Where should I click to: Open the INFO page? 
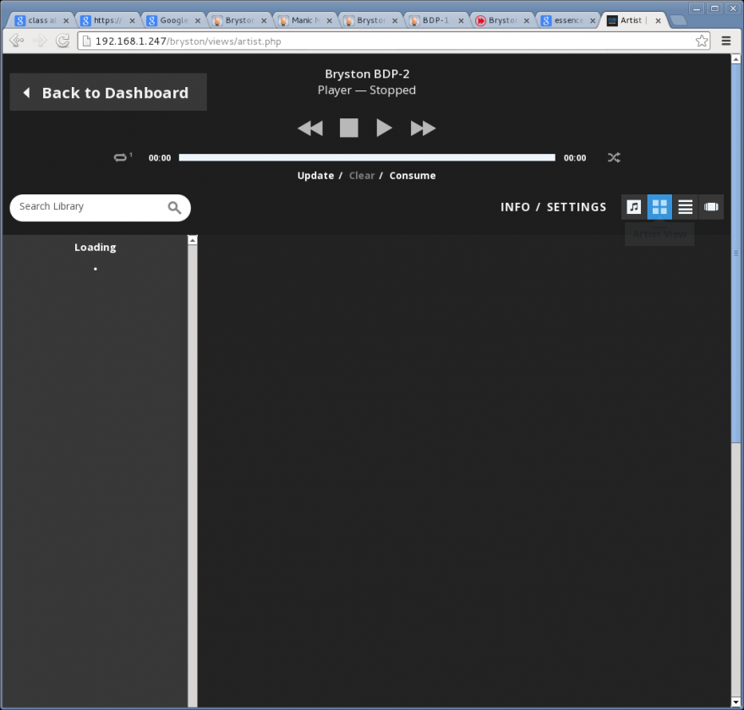[515, 207]
